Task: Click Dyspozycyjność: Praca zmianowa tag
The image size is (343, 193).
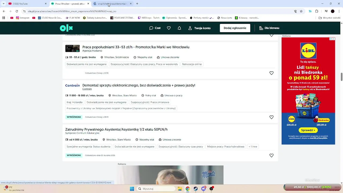Action: (150, 102)
